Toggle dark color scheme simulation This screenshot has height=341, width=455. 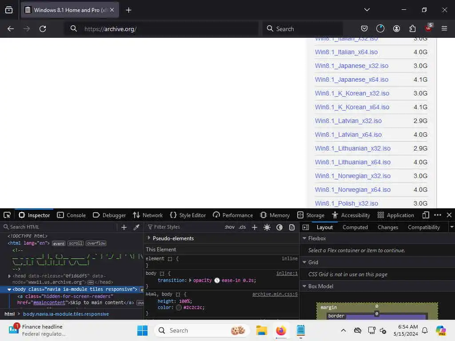(x=279, y=227)
